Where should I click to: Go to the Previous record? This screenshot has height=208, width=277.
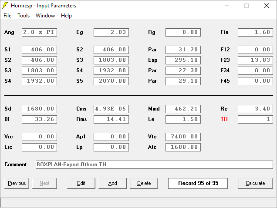pyautogui.click(x=17, y=183)
